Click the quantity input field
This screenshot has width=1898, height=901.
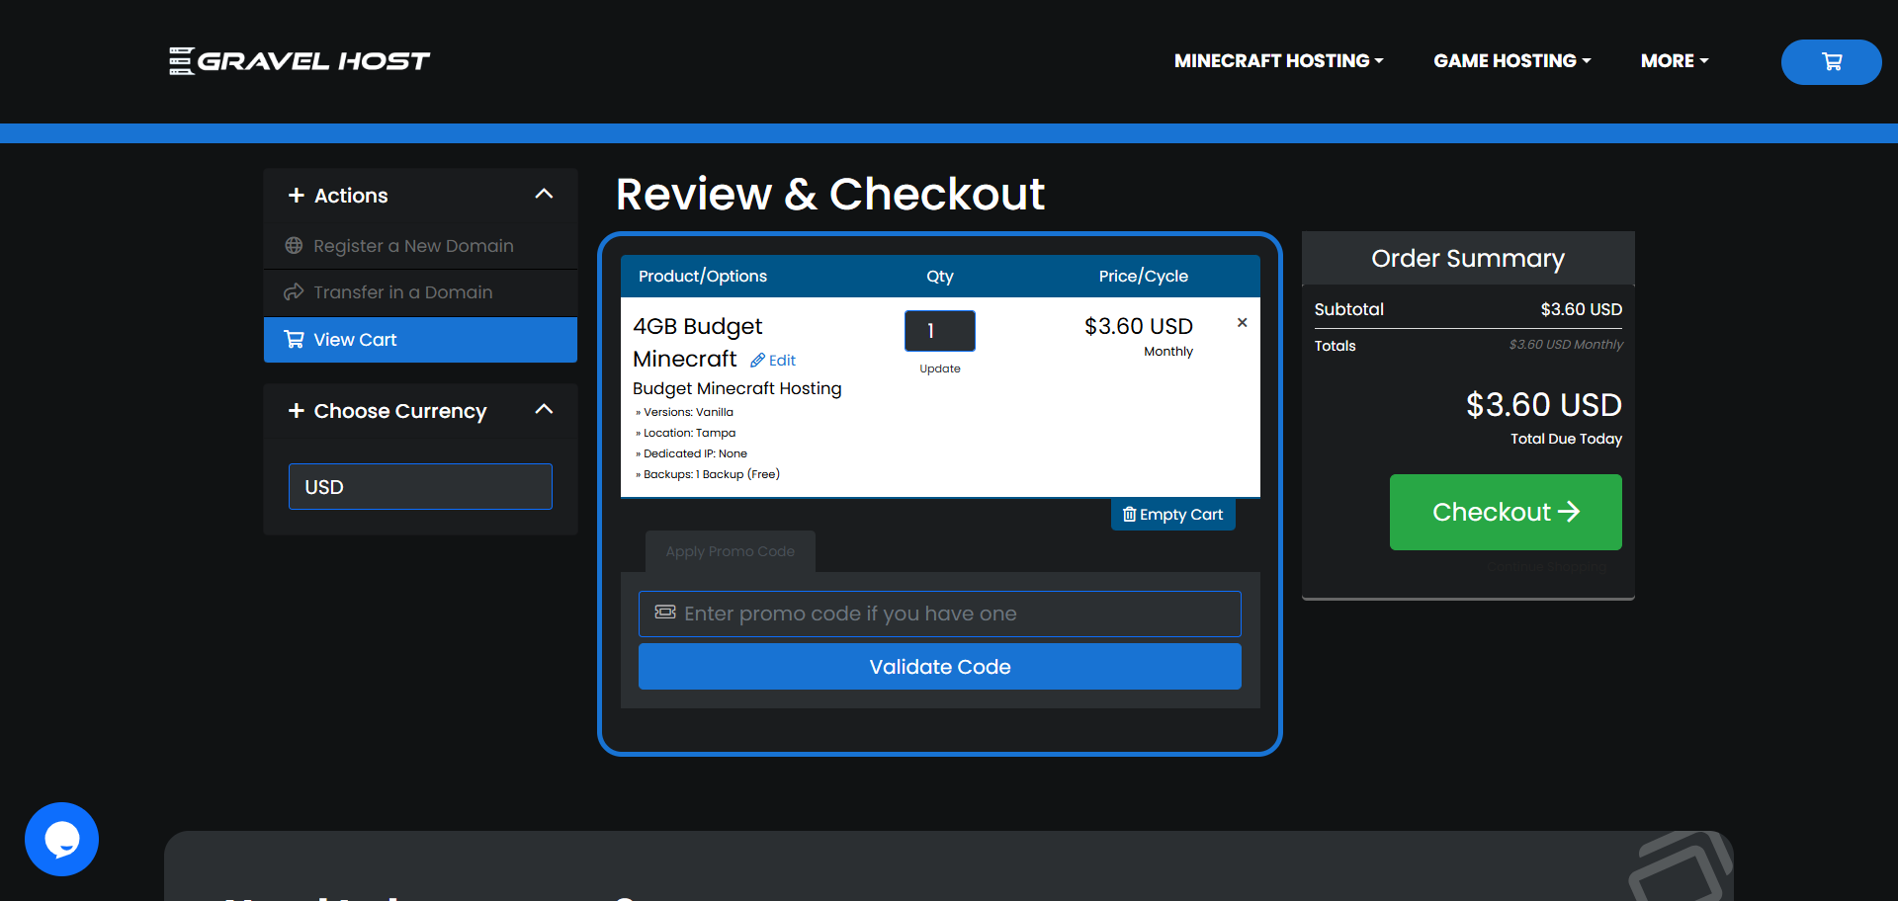tap(939, 331)
